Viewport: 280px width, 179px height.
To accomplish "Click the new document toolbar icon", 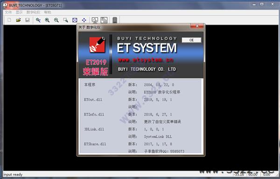I will coord(9,20).
